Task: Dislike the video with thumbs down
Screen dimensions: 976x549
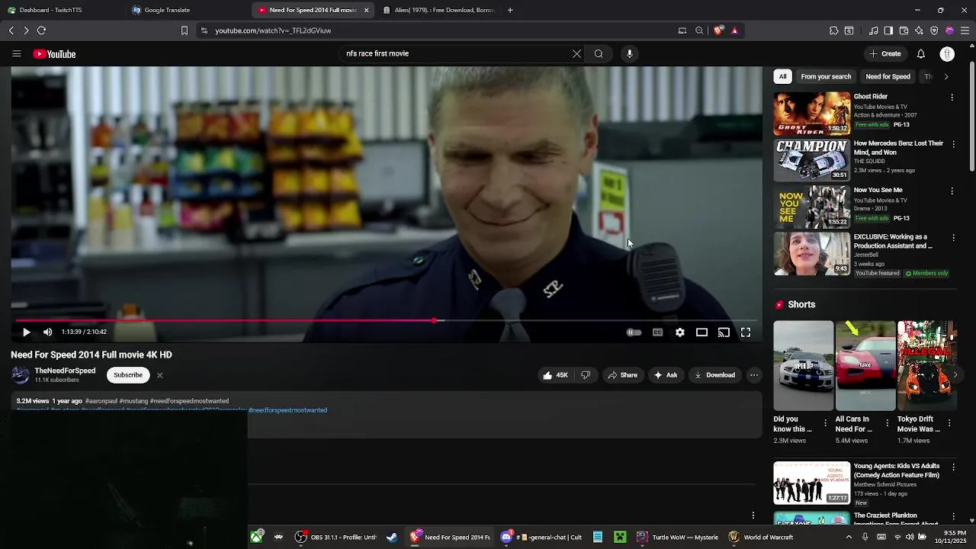Action: 586,375
